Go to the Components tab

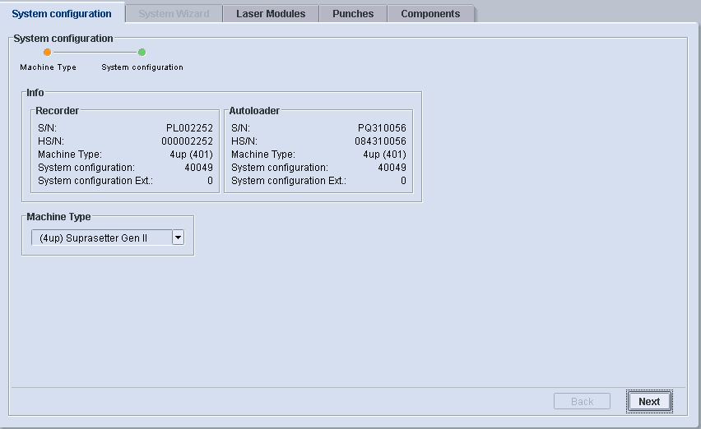click(430, 14)
